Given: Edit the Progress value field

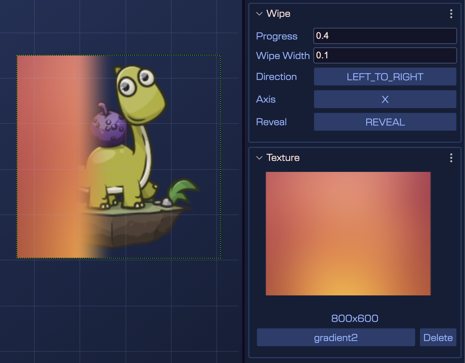Looking at the screenshot, I should (x=385, y=36).
